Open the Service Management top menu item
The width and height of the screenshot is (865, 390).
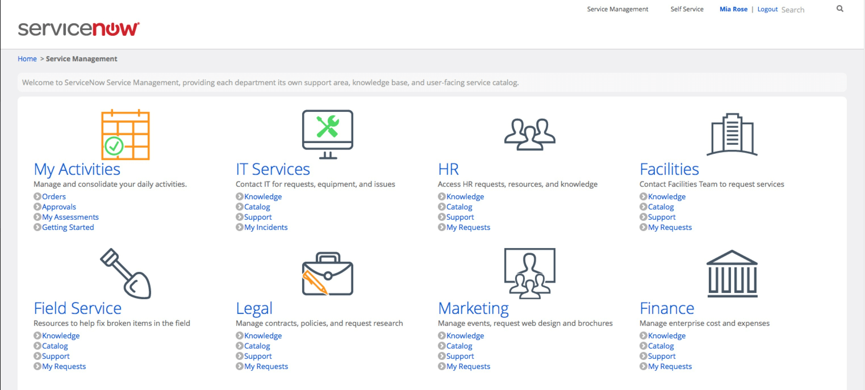click(617, 9)
